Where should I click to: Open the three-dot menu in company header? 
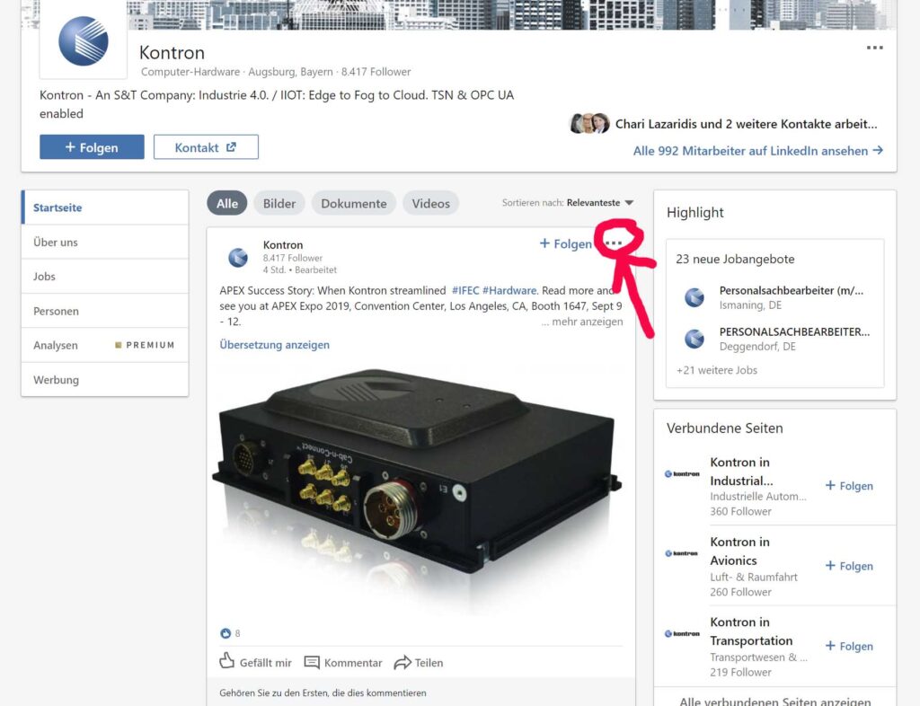tap(874, 49)
